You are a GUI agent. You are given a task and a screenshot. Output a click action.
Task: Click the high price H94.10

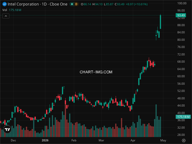(x=98, y=4)
